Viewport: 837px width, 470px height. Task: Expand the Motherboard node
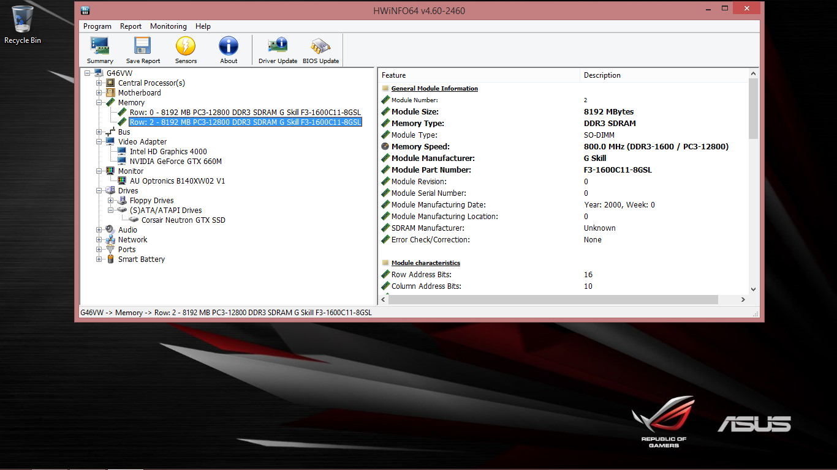pyautogui.click(x=99, y=92)
